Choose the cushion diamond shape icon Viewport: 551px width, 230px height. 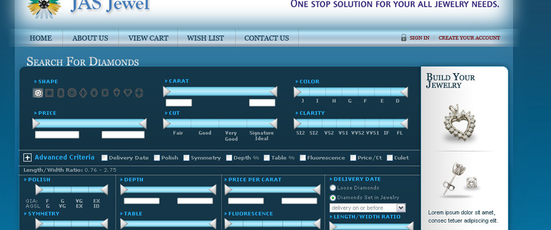click(139, 92)
